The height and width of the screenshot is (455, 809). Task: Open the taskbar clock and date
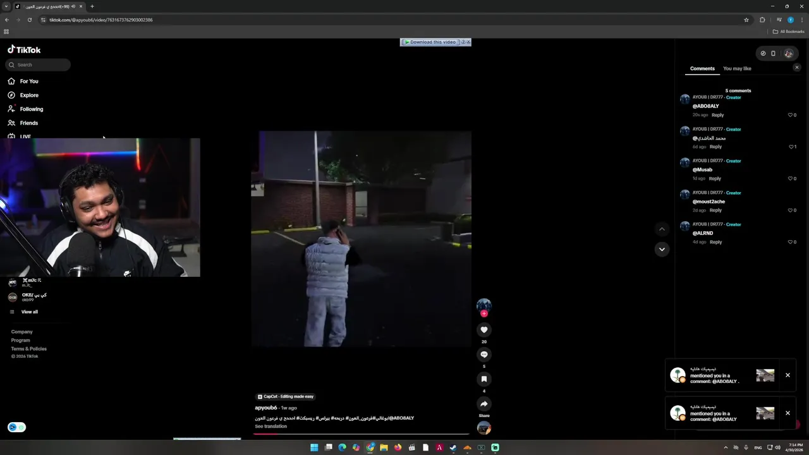796,447
